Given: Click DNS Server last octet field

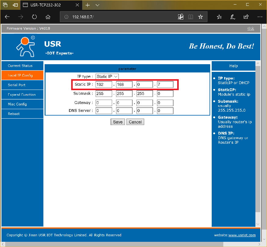Looking at the screenshot, I should 165,111.
